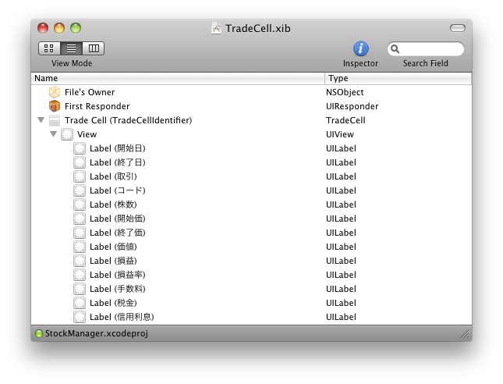The image size is (503, 384).
Task: Select text Label (終了価)
Action: pos(118,233)
